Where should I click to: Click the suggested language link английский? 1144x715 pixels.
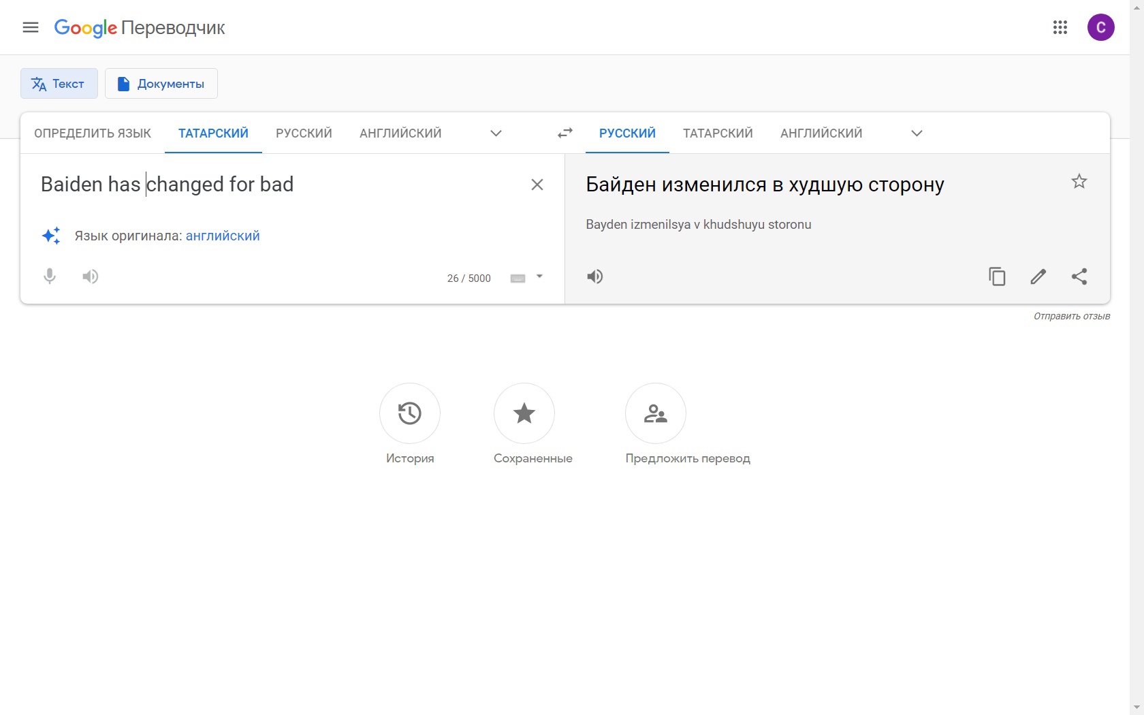(223, 236)
